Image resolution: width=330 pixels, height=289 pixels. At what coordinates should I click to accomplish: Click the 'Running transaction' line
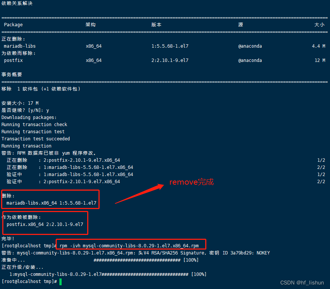click(26, 146)
